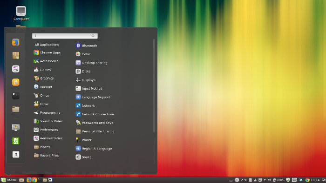The height and width of the screenshot is (183, 326).
Task: Click inside the menu search field
Action: click(65, 36)
